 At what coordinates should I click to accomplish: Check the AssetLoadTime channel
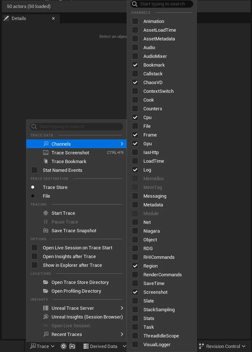pos(135,30)
